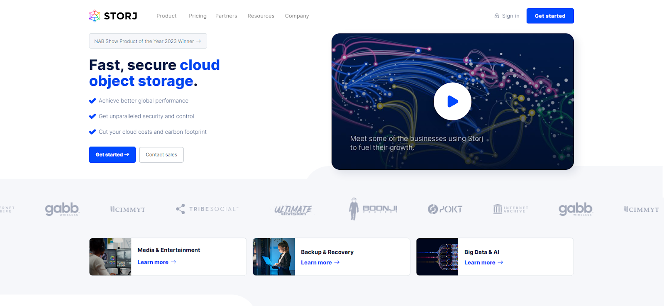
Task: Click the Internet Archive logo
Action: 510,209
